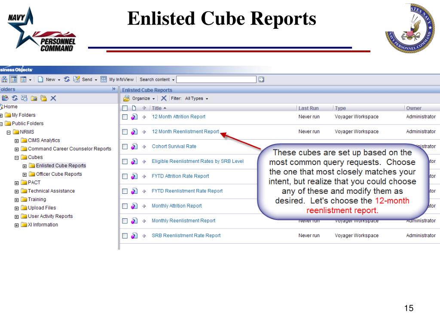The image size is (440, 330).
Task: Collapse the Folders panel with arrow icon
Action: click(x=114, y=89)
